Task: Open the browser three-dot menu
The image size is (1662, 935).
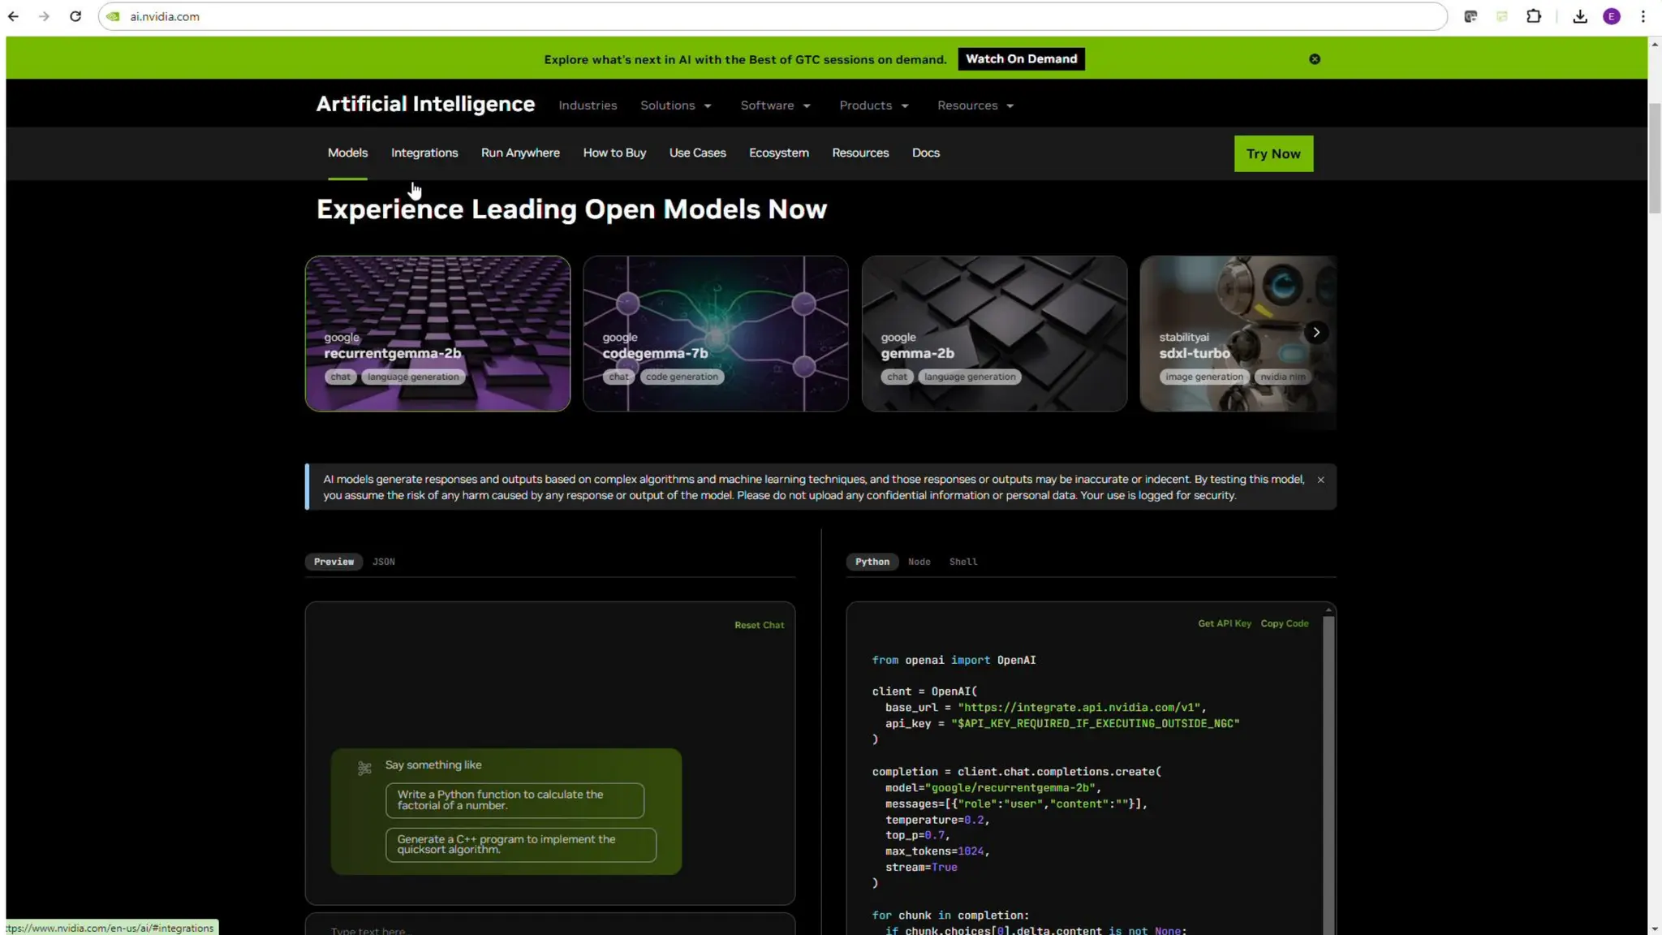Action: [1643, 16]
